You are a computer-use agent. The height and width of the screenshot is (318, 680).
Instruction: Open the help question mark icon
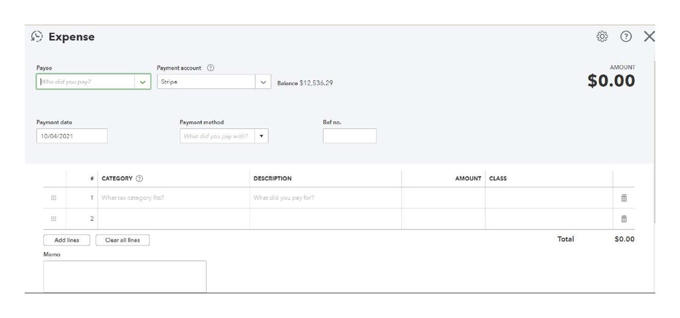pyautogui.click(x=626, y=37)
